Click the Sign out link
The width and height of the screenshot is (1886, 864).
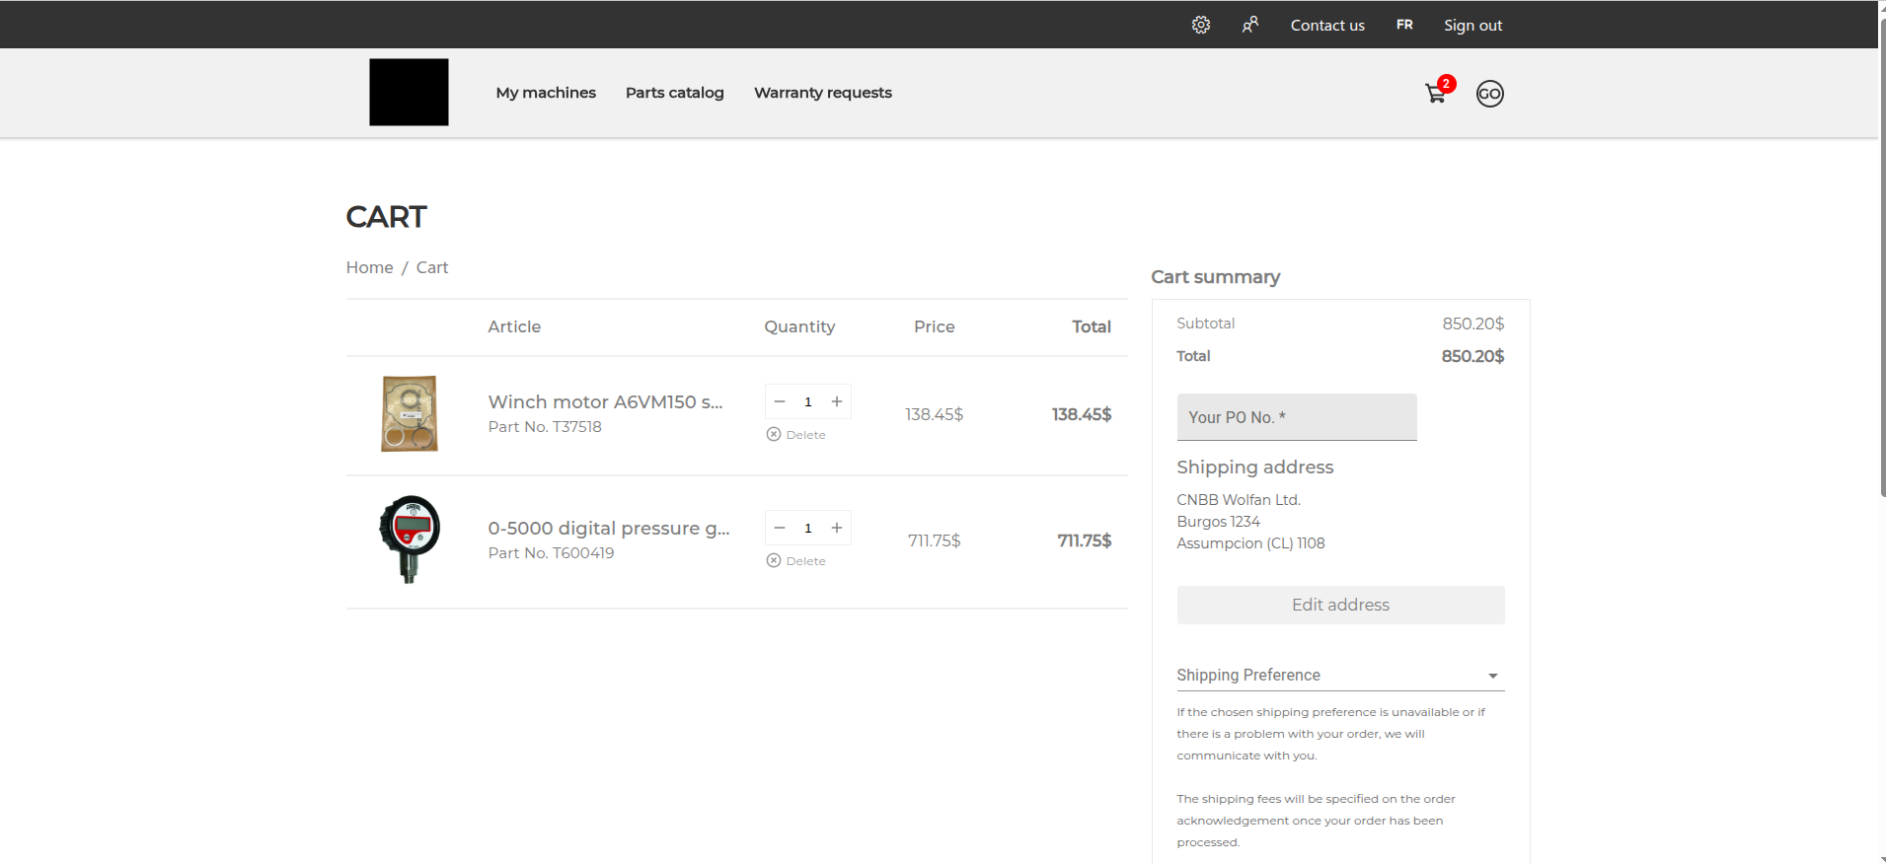pos(1472,26)
